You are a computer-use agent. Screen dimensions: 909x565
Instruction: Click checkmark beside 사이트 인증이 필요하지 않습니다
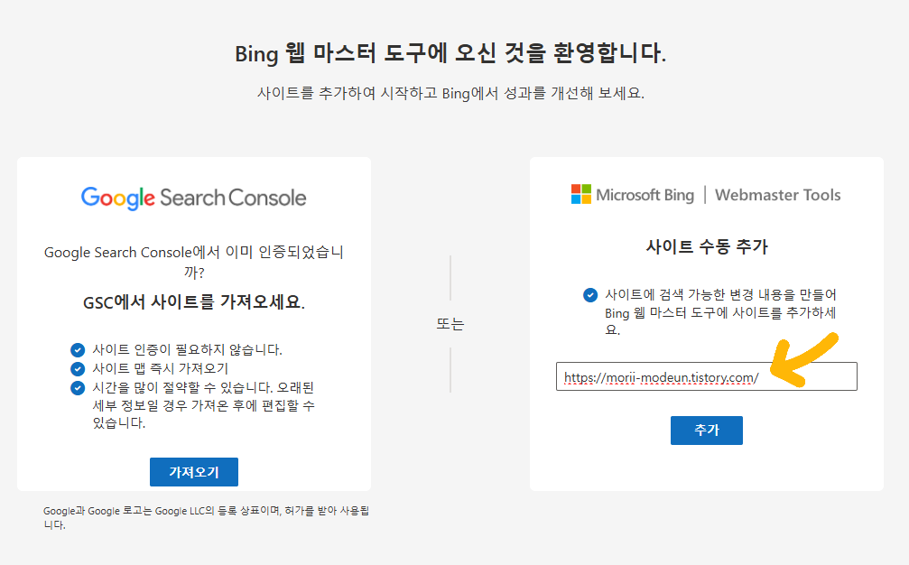click(x=78, y=350)
